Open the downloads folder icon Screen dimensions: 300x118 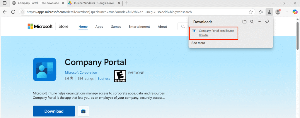tap(244, 22)
